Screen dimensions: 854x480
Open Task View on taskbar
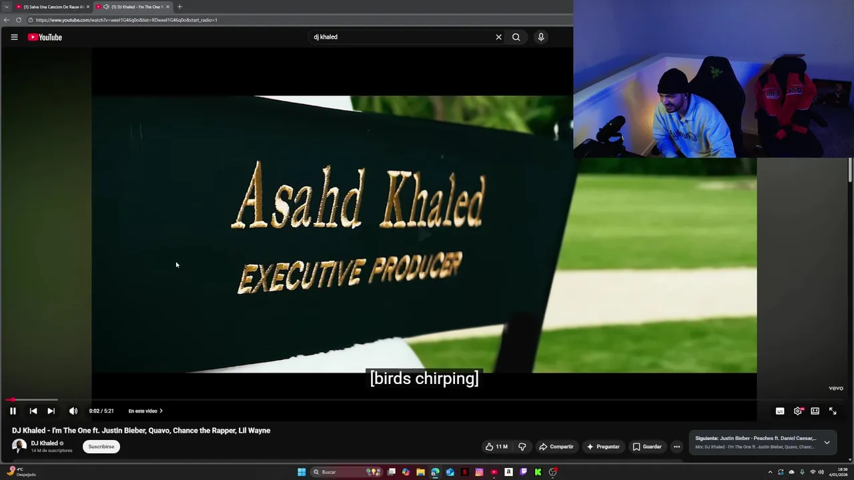point(392,472)
